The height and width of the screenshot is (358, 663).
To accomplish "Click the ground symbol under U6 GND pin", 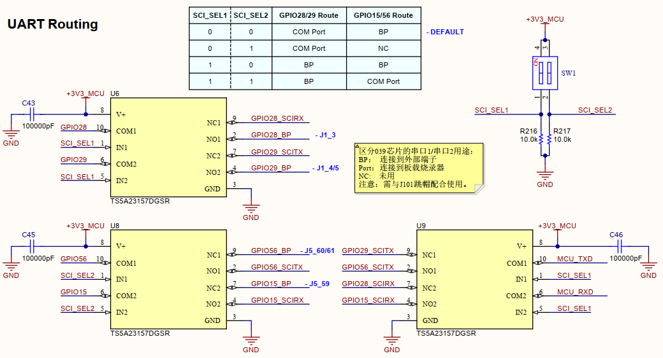I will point(251,209).
